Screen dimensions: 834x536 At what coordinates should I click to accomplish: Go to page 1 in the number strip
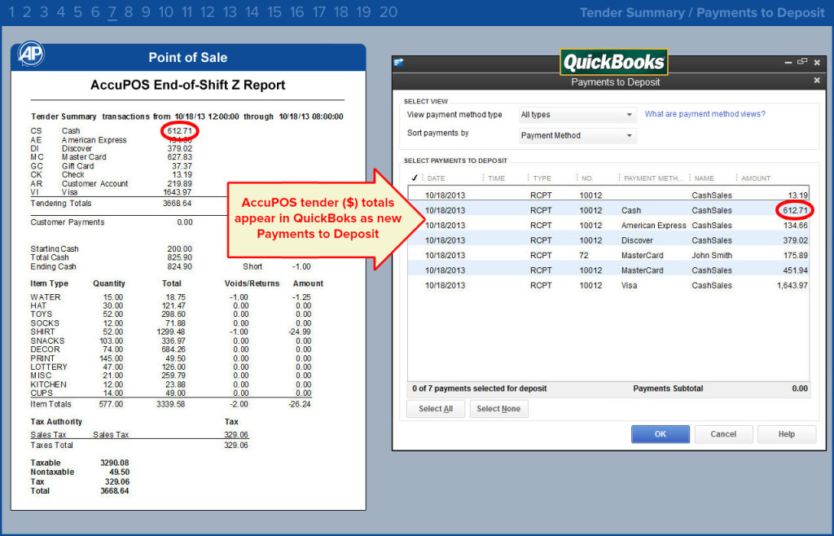[11, 11]
